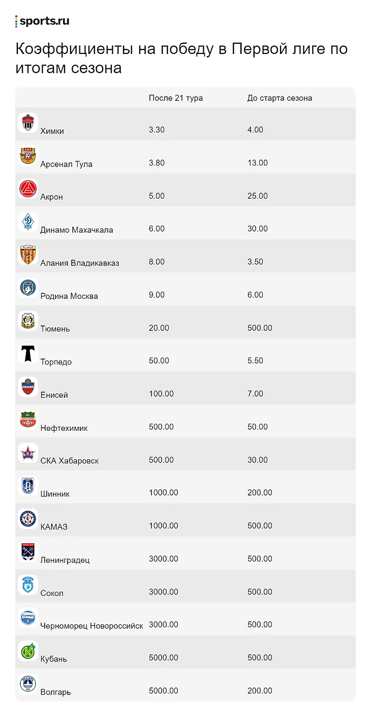
Task: Click the table title heading text
Action: 181,58
